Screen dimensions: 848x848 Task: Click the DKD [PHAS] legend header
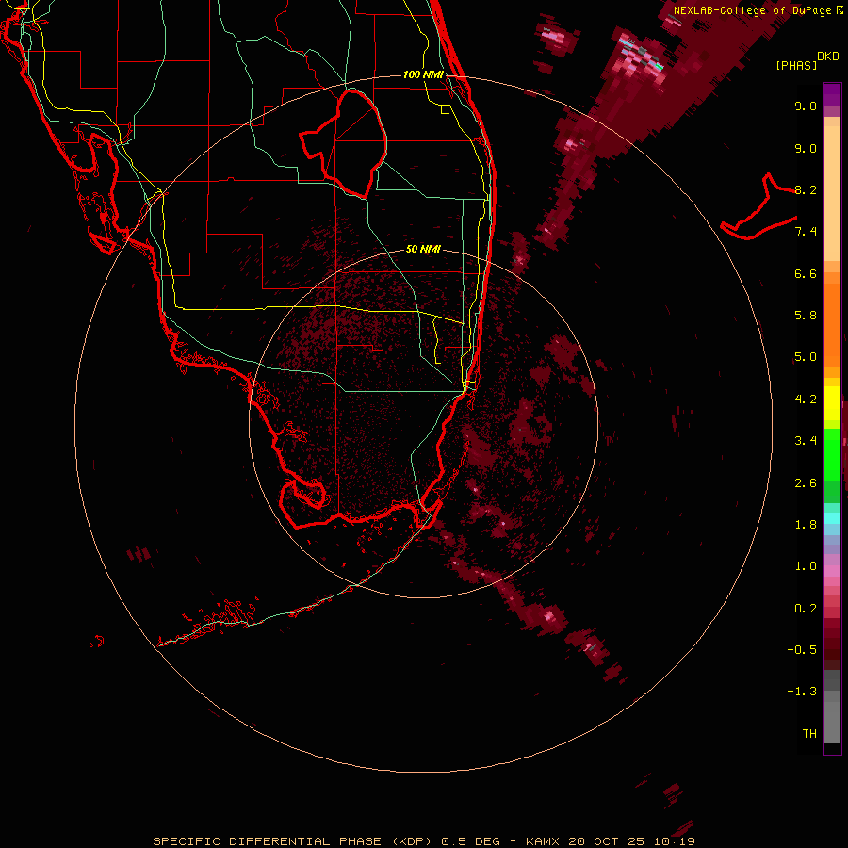click(807, 60)
